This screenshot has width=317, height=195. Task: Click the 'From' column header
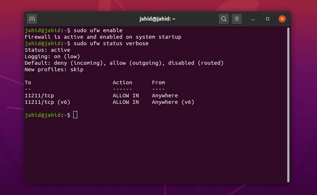(158, 82)
